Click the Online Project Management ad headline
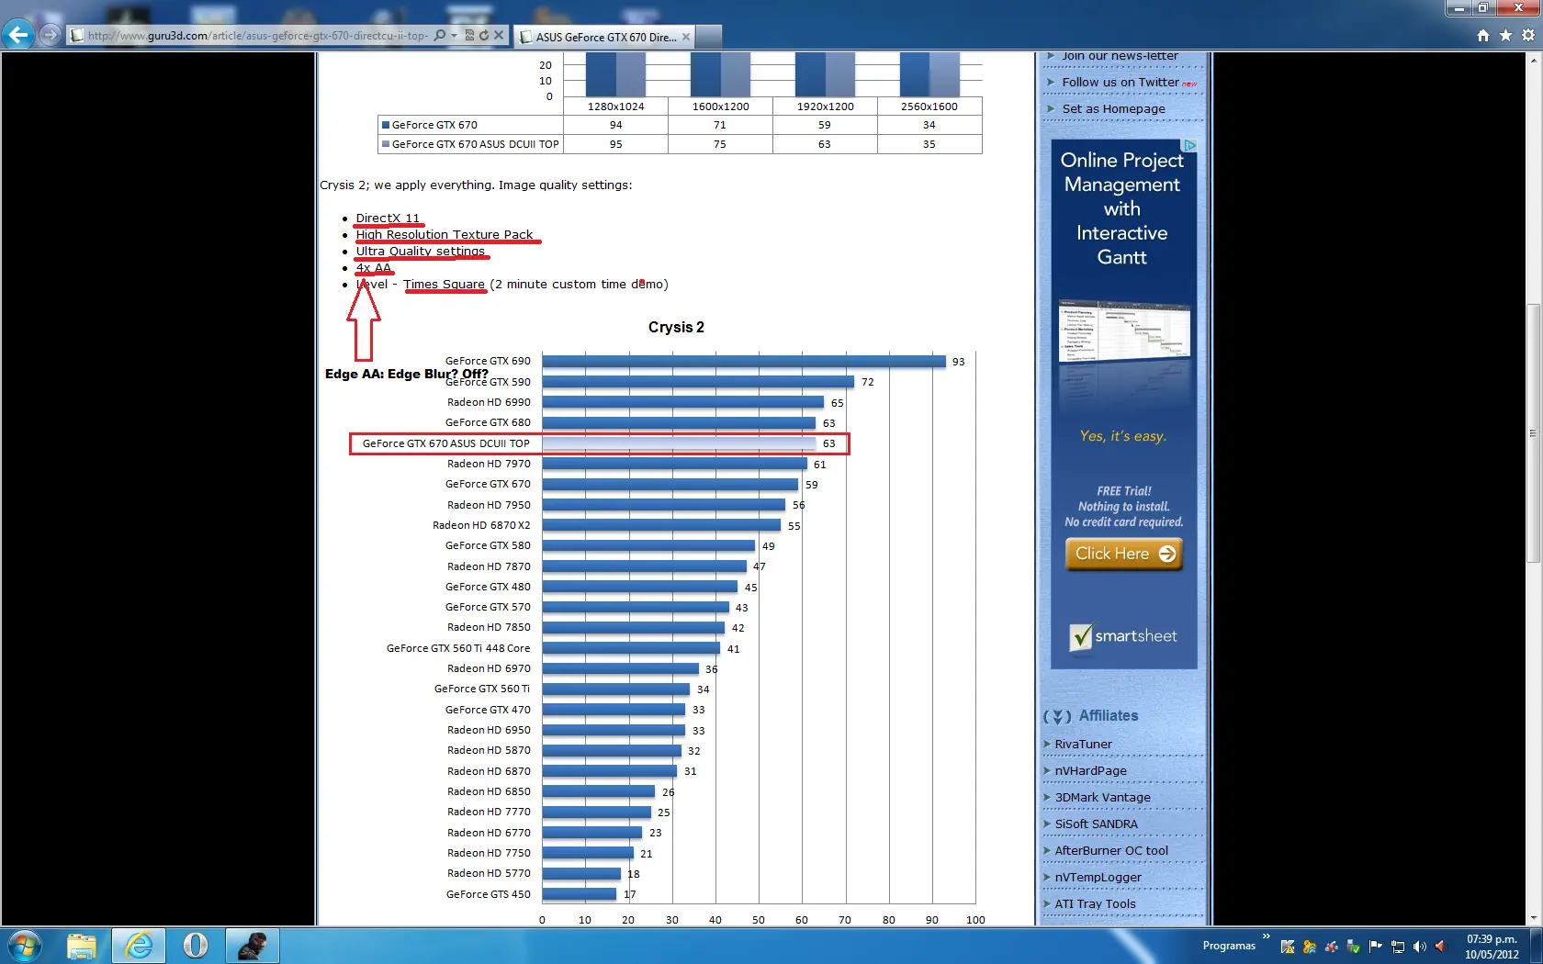 click(x=1122, y=208)
